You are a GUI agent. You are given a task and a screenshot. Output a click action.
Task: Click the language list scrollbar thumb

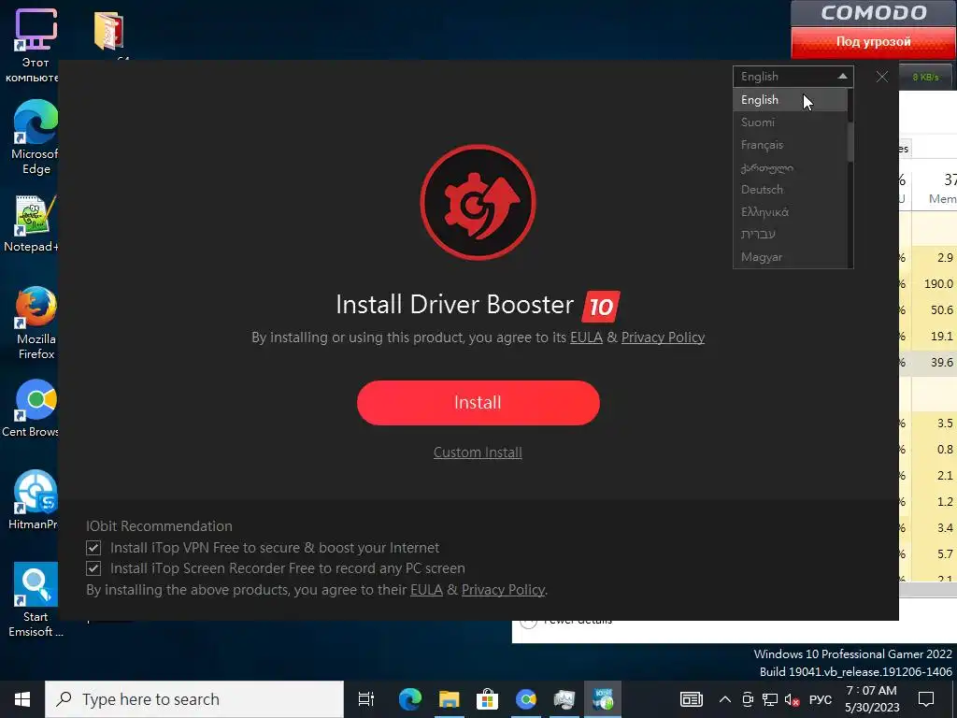point(850,142)
